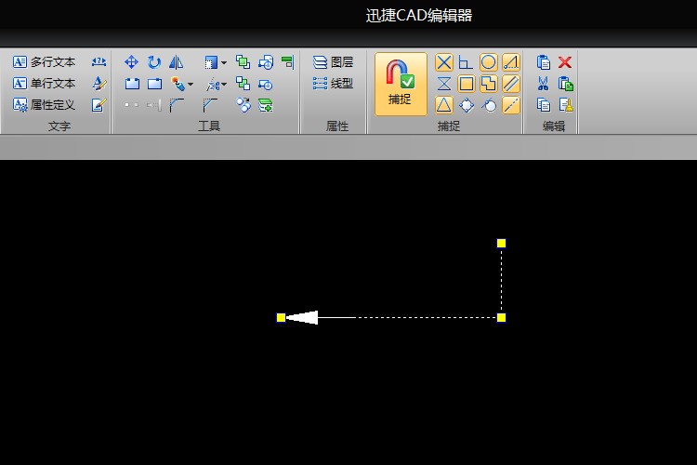
Task: Click the Paste clipboard icon
Action: 544,62
